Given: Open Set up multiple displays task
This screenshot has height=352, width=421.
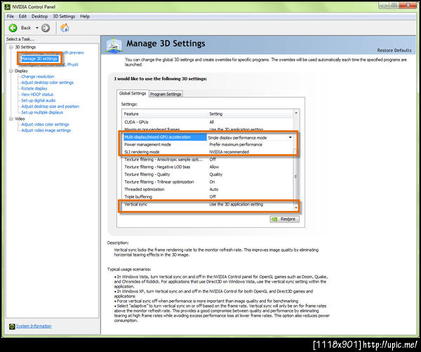Looking at the screenshot, I should pyautogui.click(x=42, y=112).
